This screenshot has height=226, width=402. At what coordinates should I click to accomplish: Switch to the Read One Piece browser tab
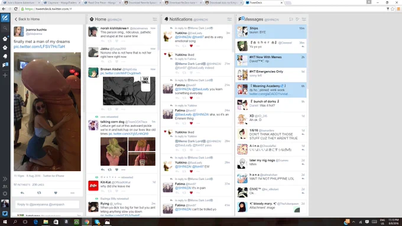tap(102, 2)
